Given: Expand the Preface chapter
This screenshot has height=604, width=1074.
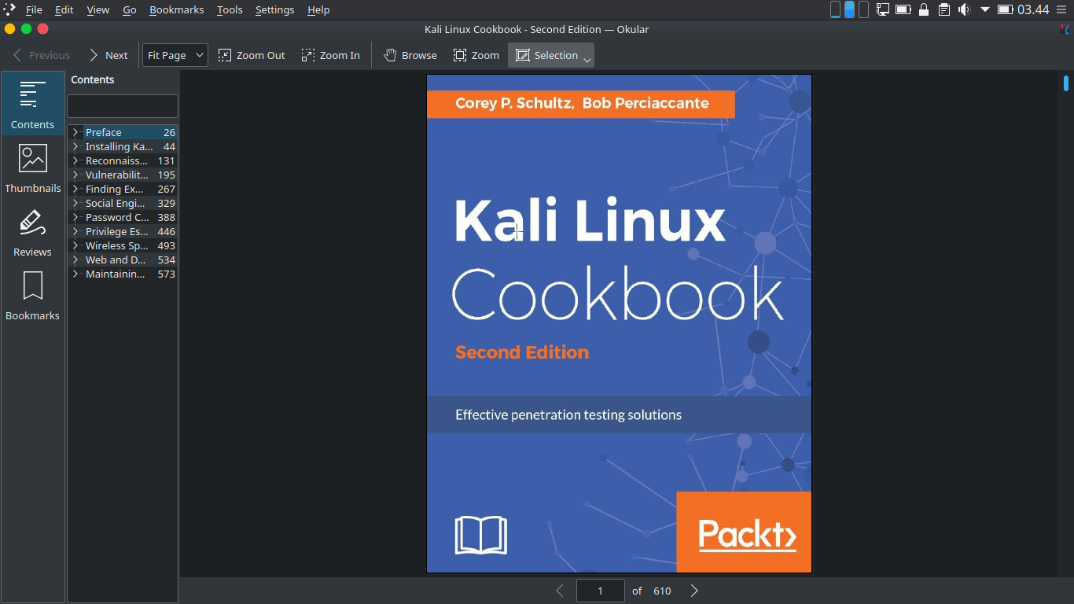Looking at the screenshot, I should [x=75, y=132].
